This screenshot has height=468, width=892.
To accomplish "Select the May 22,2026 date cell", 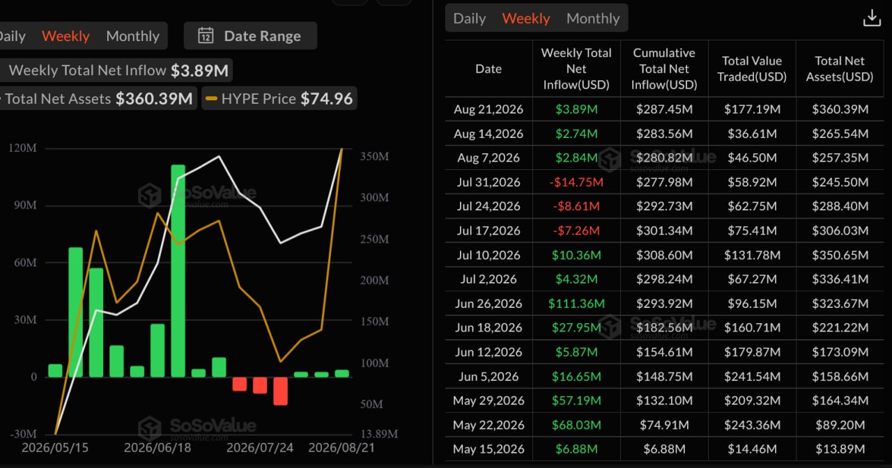I will pos(489,425).
